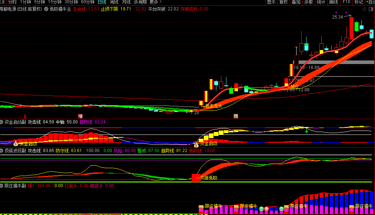Click the diamond icon at chart top-right
Viewport: 375px width, 215px height.
point(365,9)
